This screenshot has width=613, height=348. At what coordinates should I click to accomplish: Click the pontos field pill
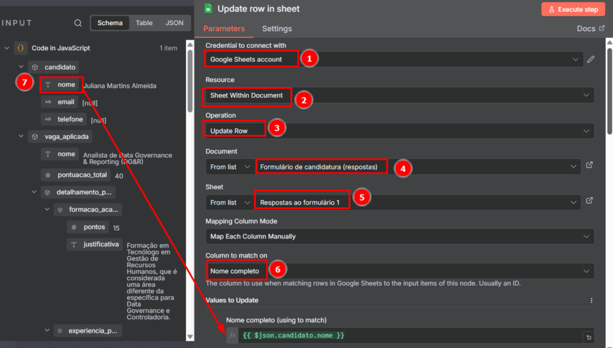pos(89,227)
